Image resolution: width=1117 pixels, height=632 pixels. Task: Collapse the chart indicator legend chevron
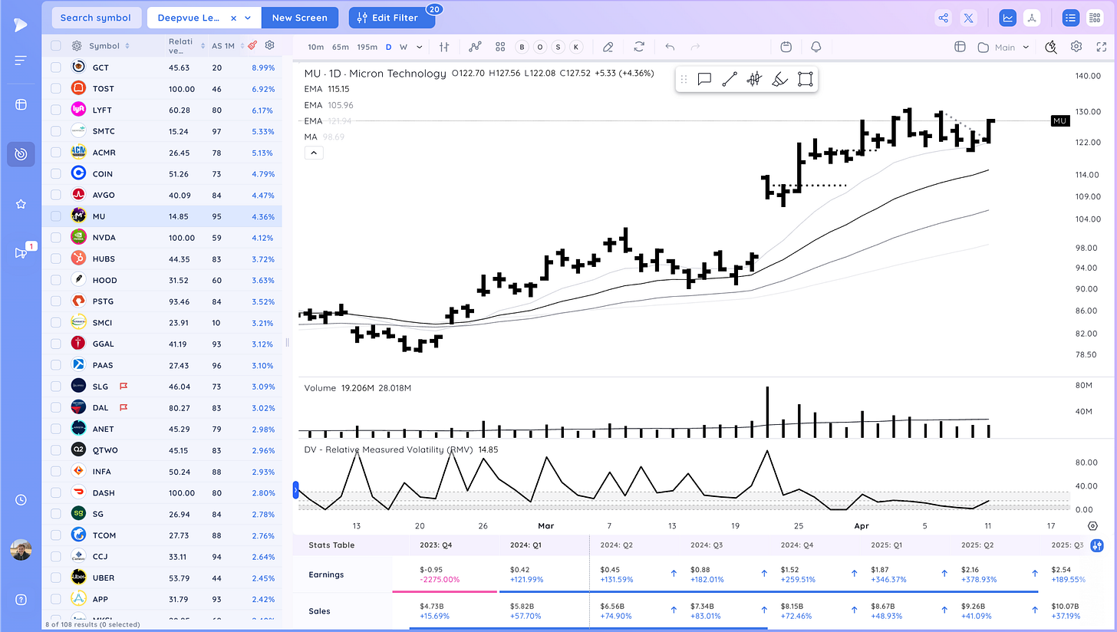313,153
